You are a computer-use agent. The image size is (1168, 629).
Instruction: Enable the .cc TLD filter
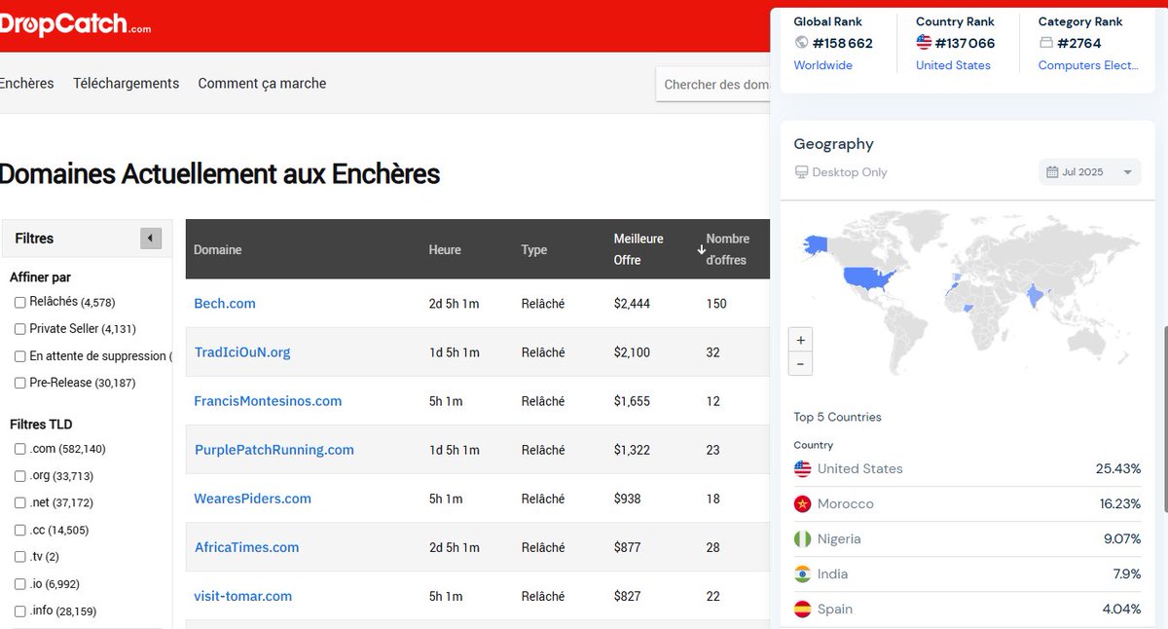point(20,531)
